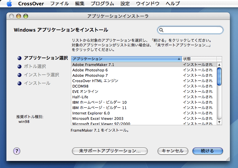This screenshot has width=238, height=168.
Task: Click the アプリケーション column header
Action: [x=126, y=59]
